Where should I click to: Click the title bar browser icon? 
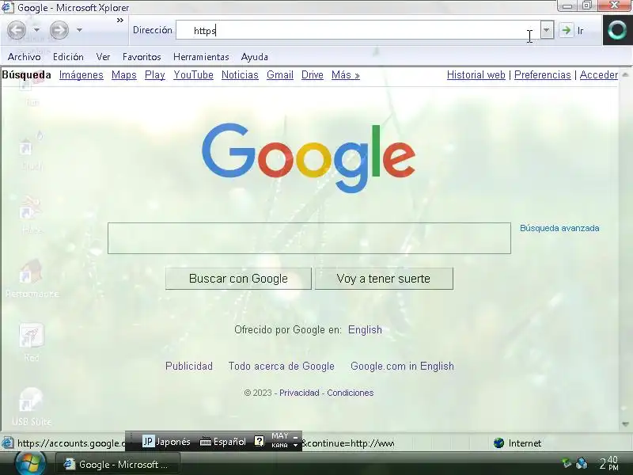pyautogui.click(x=7, y=7)
